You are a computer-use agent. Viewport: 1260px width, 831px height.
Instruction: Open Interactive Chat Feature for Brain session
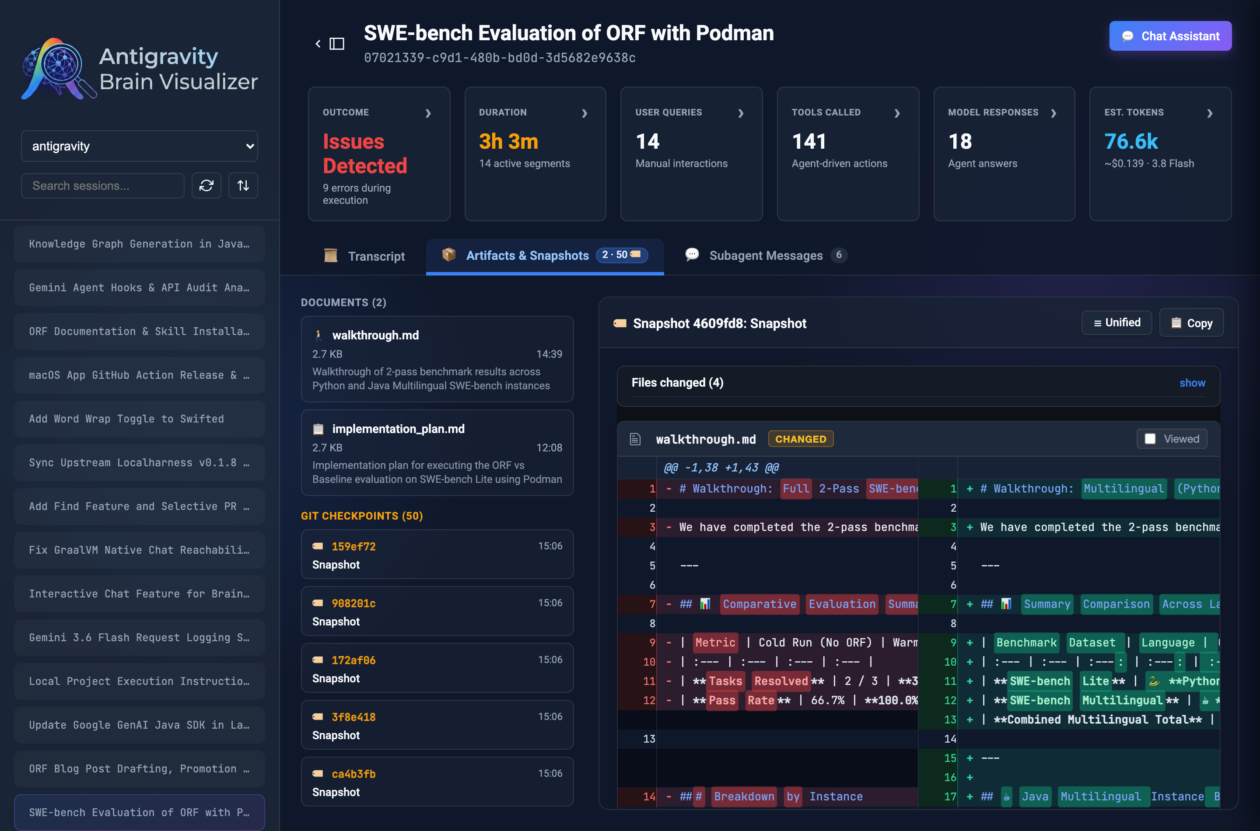[140, 594]
